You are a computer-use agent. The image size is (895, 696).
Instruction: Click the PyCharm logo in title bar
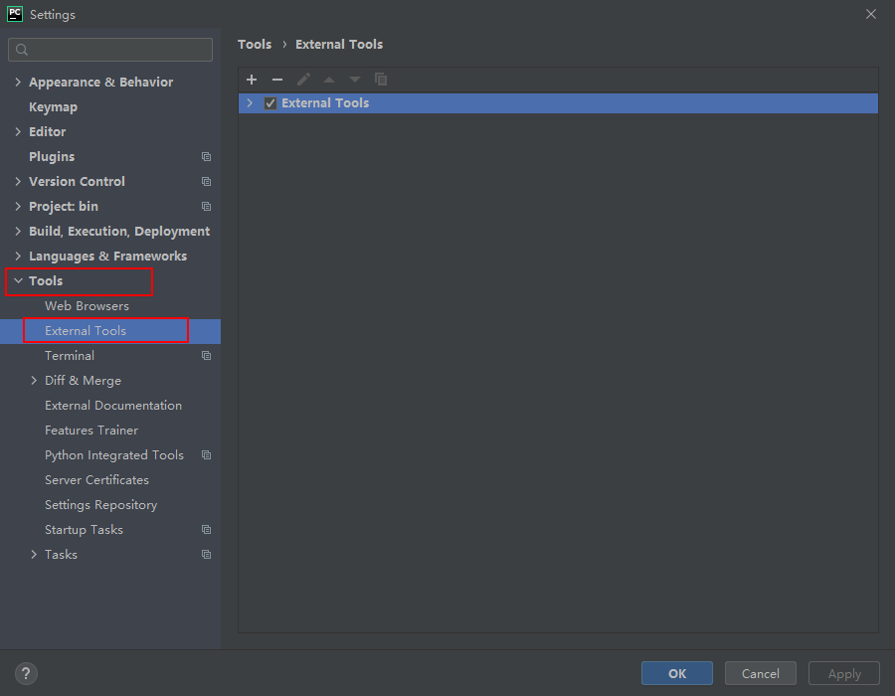click(15, 14)
